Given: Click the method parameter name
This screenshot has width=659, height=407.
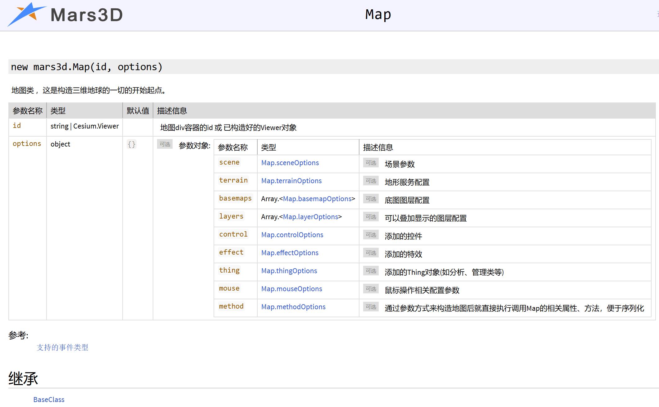Looking at the screenshot, I should [231, 306].
